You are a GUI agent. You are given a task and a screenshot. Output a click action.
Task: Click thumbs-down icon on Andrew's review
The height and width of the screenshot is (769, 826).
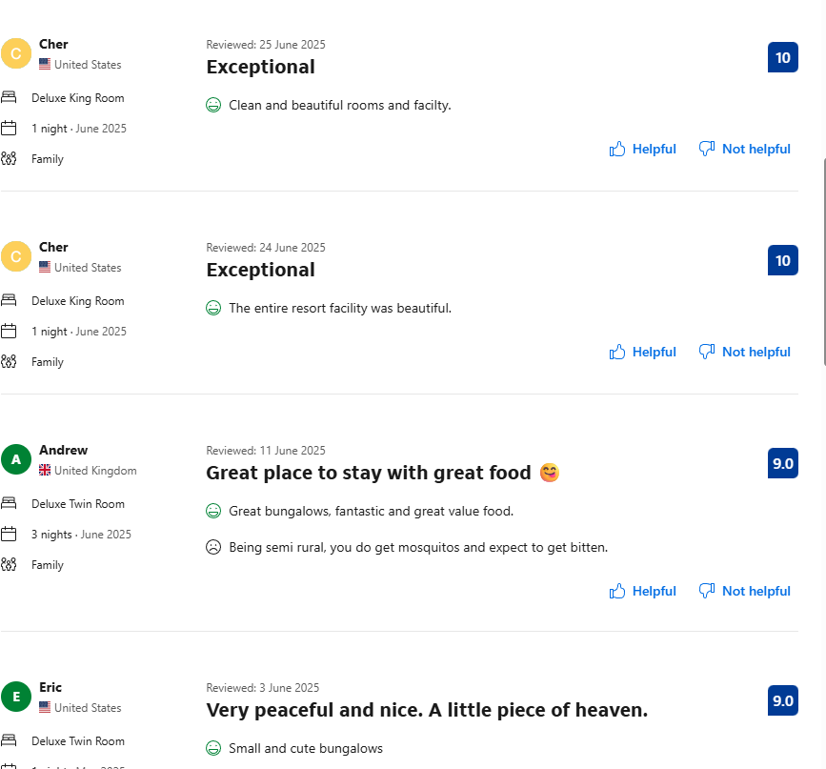tap(707, 591)
